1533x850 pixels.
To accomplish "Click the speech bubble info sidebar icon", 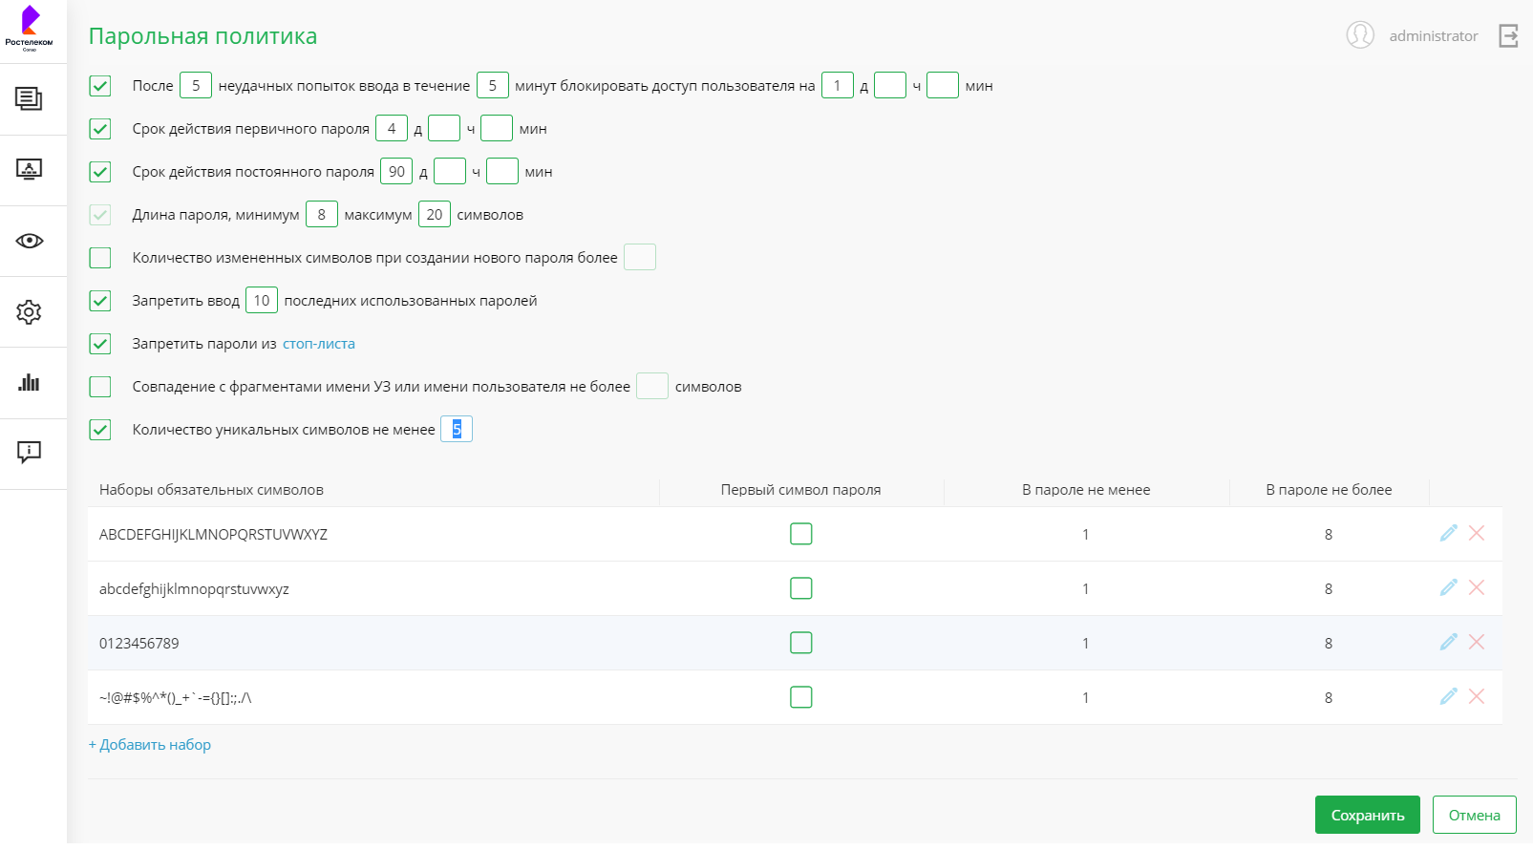I will 29,452.
